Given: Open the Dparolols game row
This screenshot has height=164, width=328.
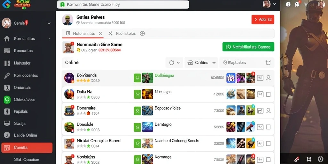Looking at the screenshot, I should tap(168, 127).
